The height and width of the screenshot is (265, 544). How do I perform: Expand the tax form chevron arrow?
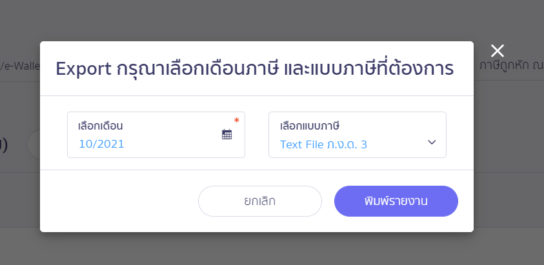pos(432,142)
